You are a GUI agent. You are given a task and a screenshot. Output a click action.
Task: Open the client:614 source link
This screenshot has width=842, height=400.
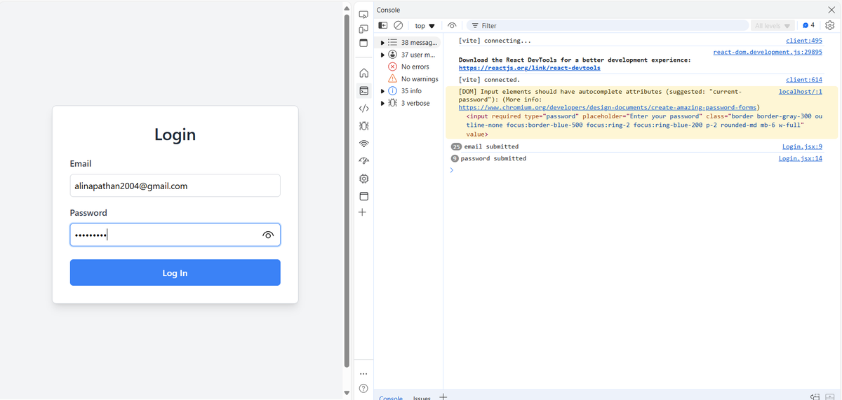804,80
